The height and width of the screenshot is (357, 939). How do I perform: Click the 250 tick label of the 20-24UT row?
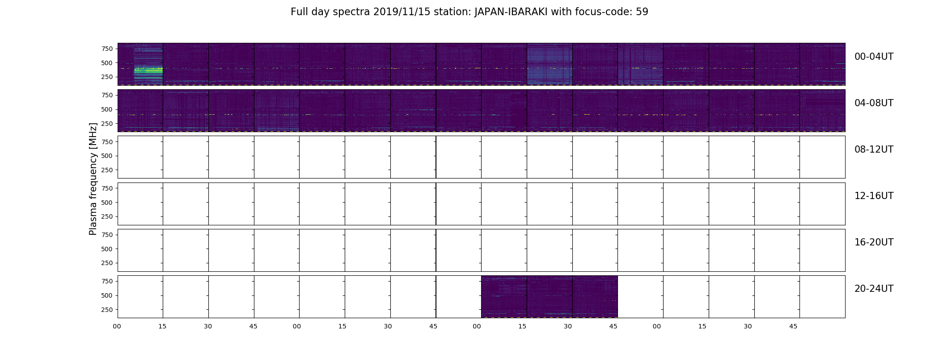pos(107,310)
